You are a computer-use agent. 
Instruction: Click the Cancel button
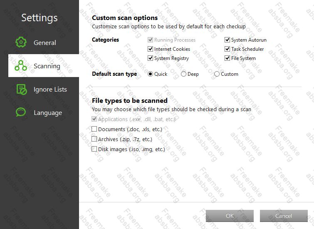(284, 216)
